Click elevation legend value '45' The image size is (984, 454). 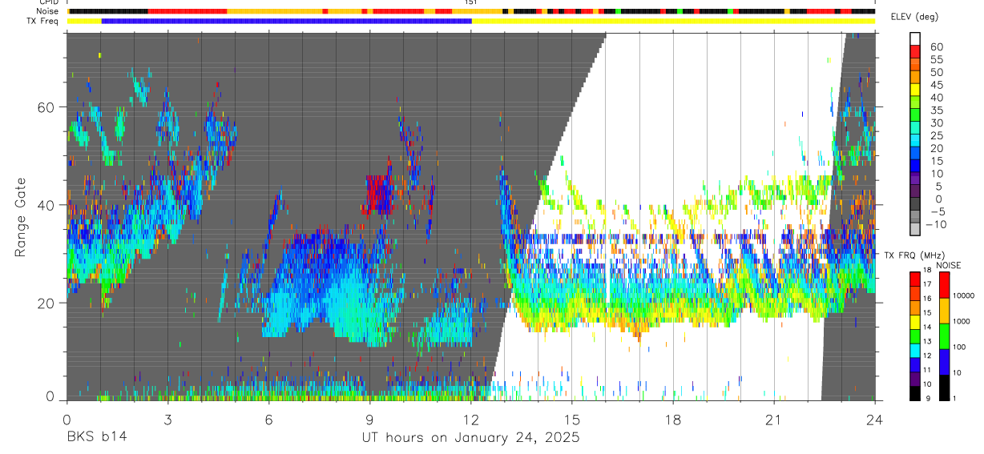(936, 85)
